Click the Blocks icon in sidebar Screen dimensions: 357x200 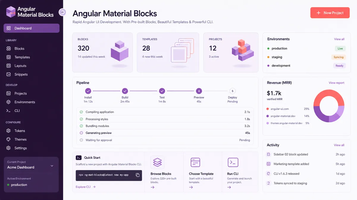pyautogui.click(x=9, y=49)
